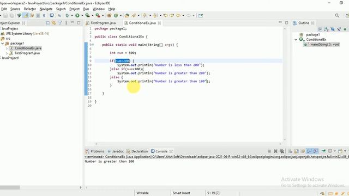Viewport: 349px width, 196px height.
Task: Click the External Tools run icon
Action: point(98,15)
